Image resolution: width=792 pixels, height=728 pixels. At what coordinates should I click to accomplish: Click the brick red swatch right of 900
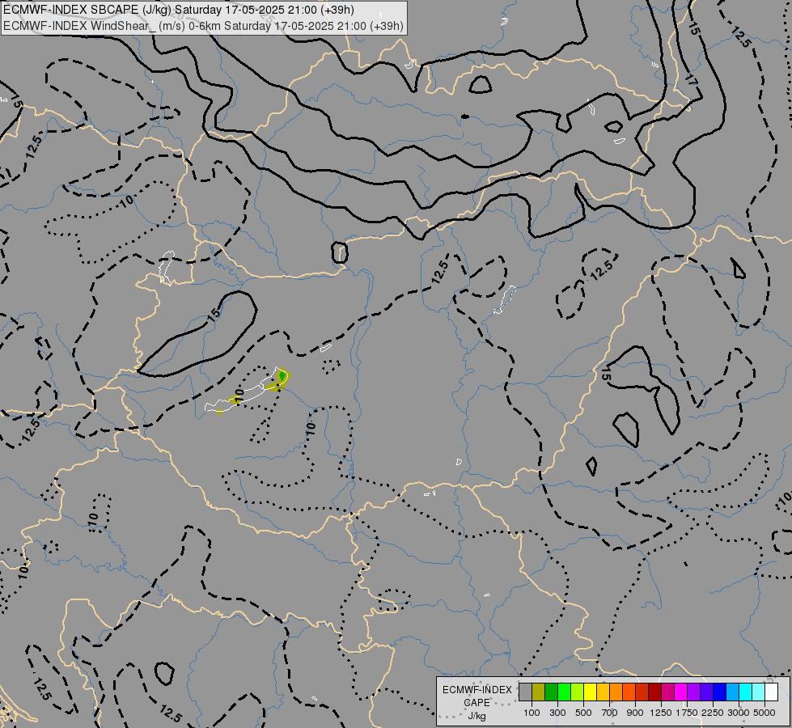pos(642,692)
